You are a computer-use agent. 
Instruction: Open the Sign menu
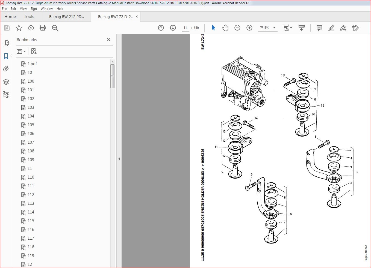click(34, 9)
